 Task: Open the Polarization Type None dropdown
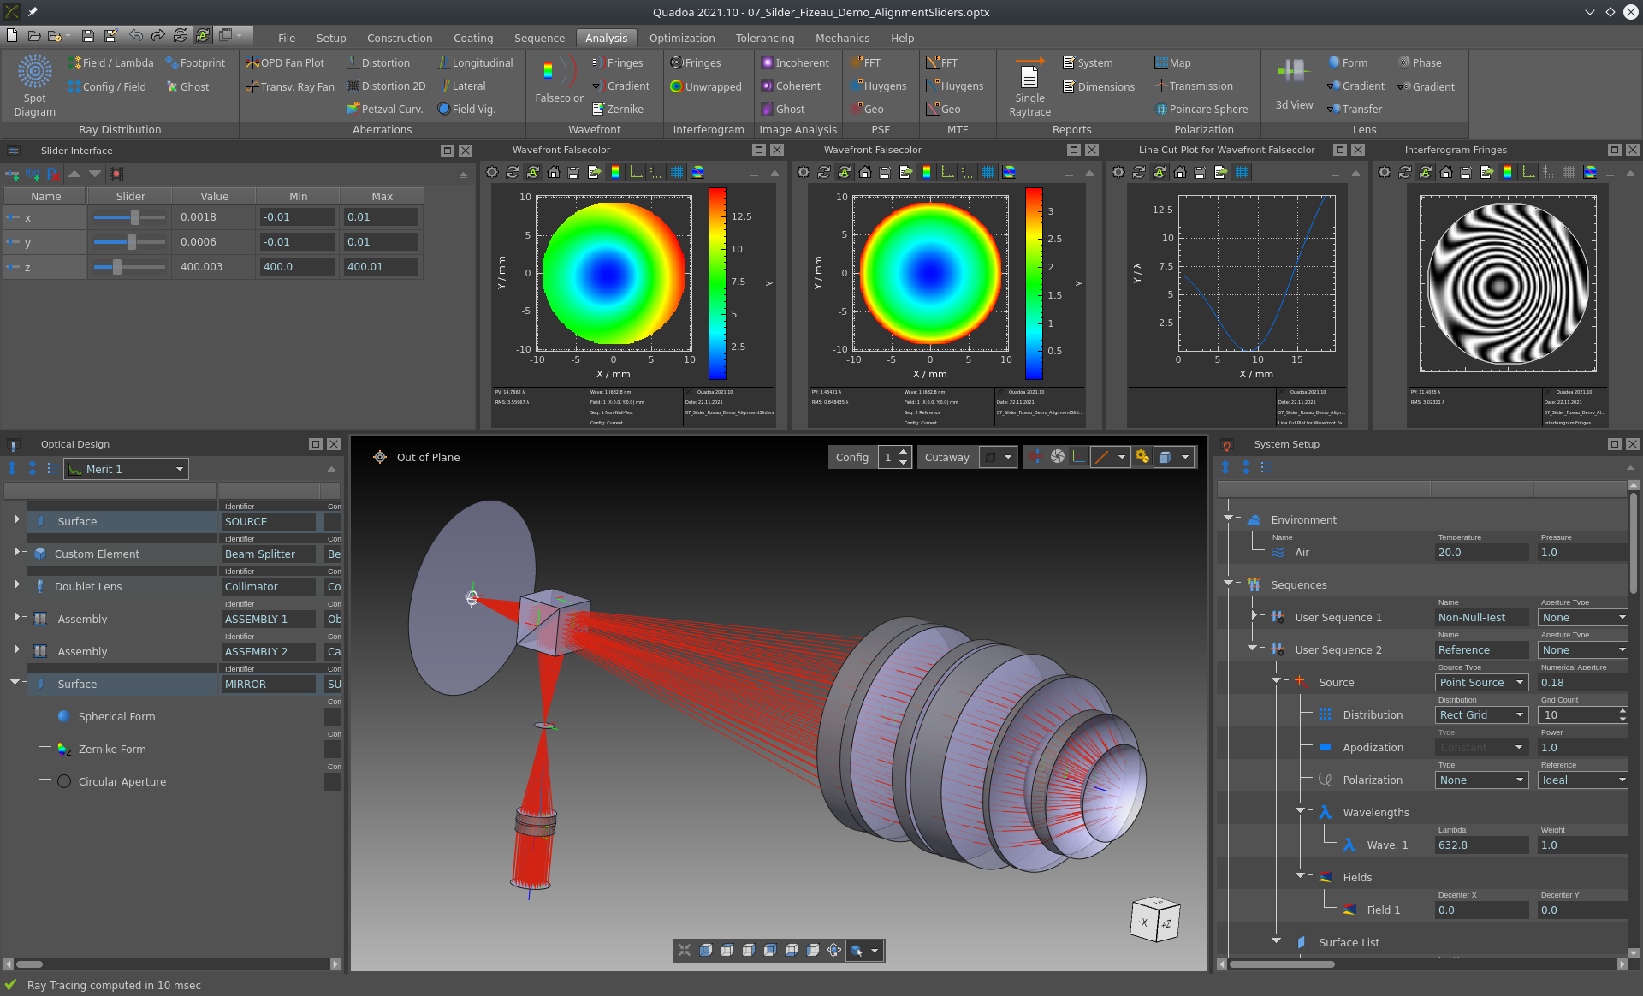[x=1482, y=780]
